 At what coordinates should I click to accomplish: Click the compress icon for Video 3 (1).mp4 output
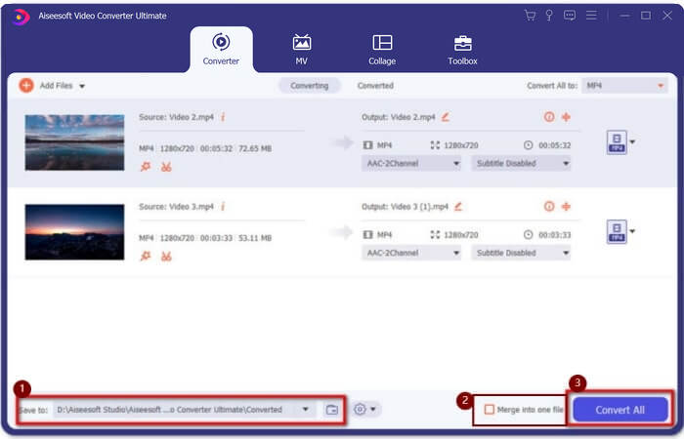(566, 207)
